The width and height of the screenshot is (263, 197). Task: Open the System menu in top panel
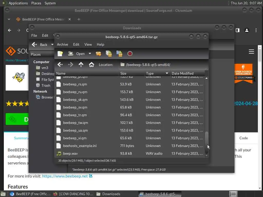coord(50,3)
